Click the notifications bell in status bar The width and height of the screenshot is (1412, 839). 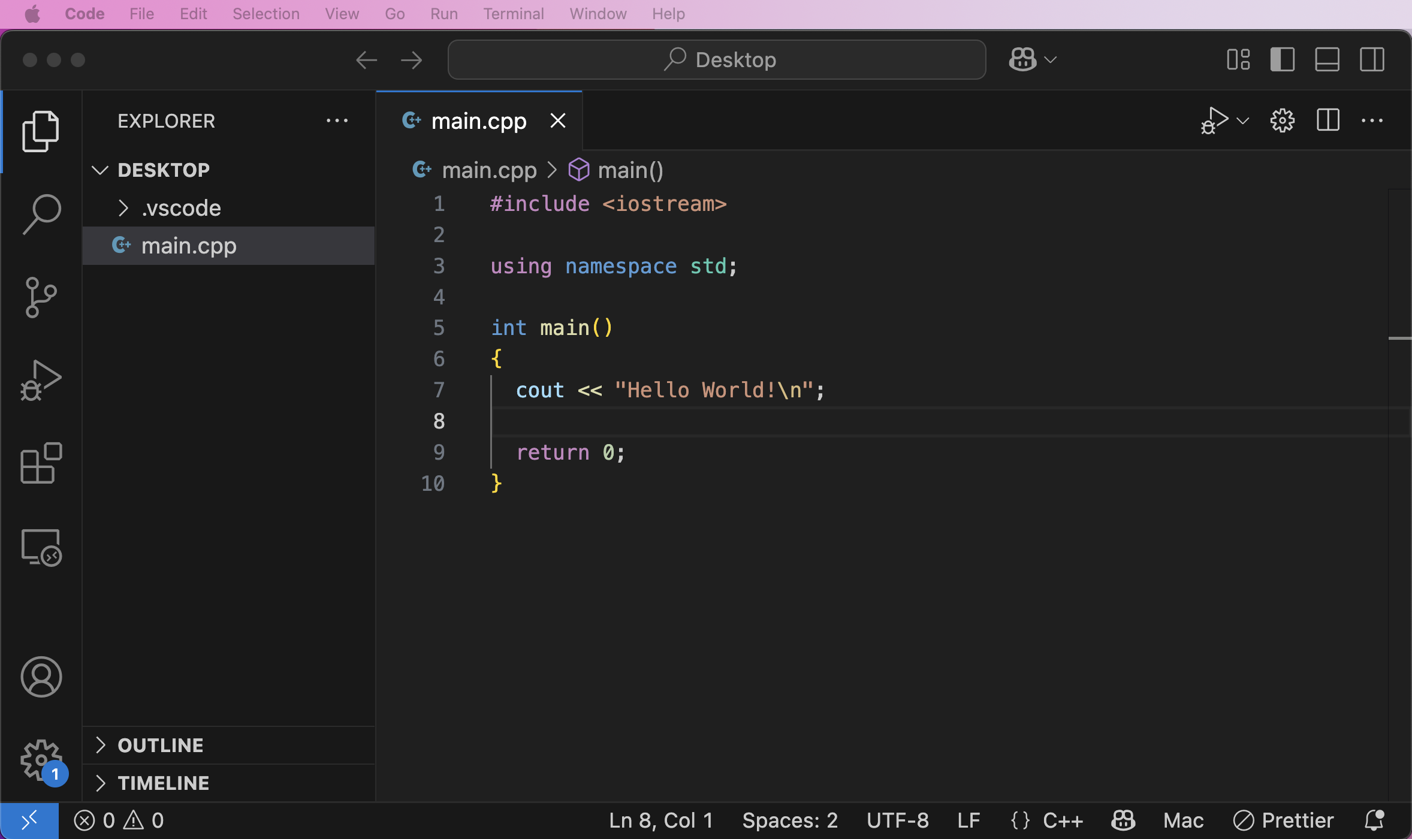click(1374, 820)
